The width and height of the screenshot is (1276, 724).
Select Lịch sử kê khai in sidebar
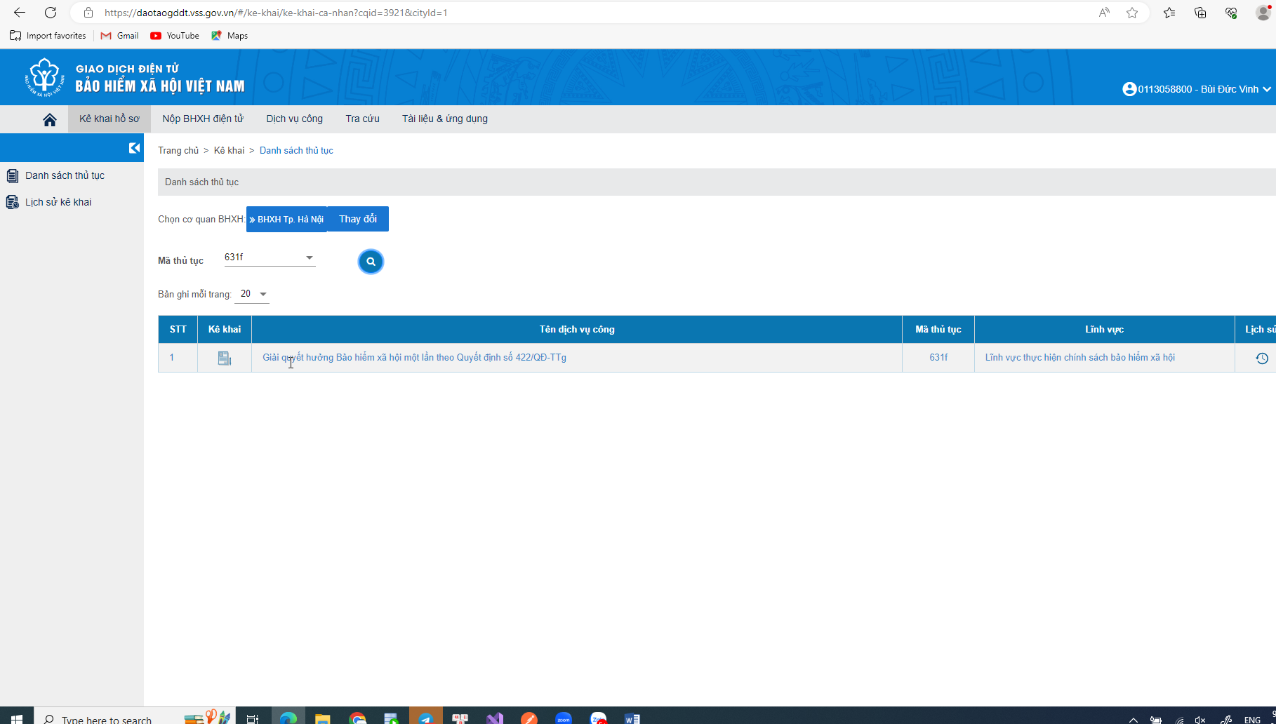coord(58,202)
